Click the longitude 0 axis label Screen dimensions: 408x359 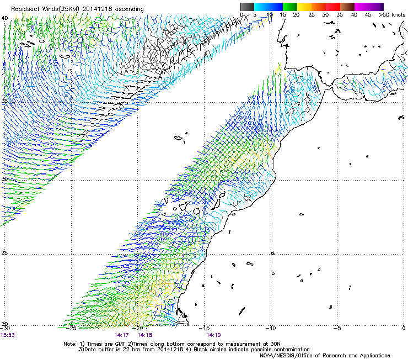[x=404, y=328]
